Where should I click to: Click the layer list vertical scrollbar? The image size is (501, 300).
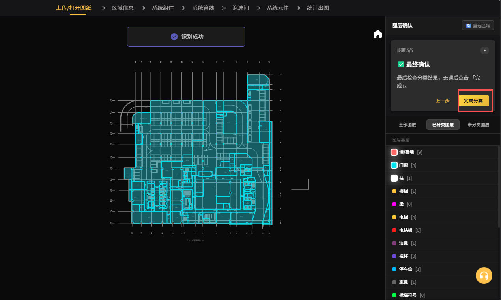click(499, 185)
